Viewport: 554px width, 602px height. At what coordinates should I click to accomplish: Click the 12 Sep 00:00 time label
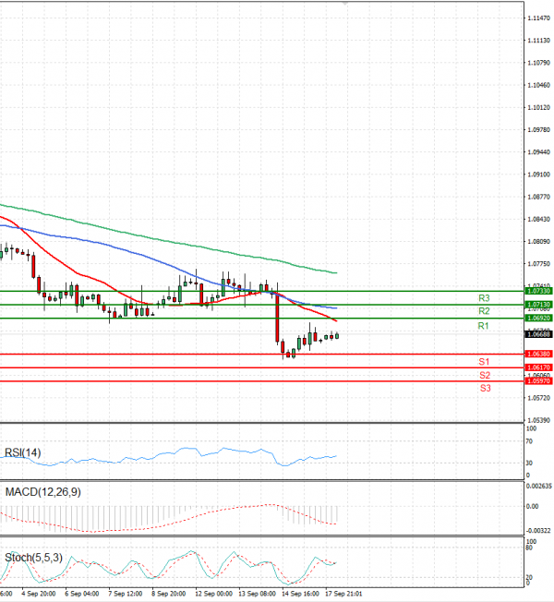tap(213, 594)
